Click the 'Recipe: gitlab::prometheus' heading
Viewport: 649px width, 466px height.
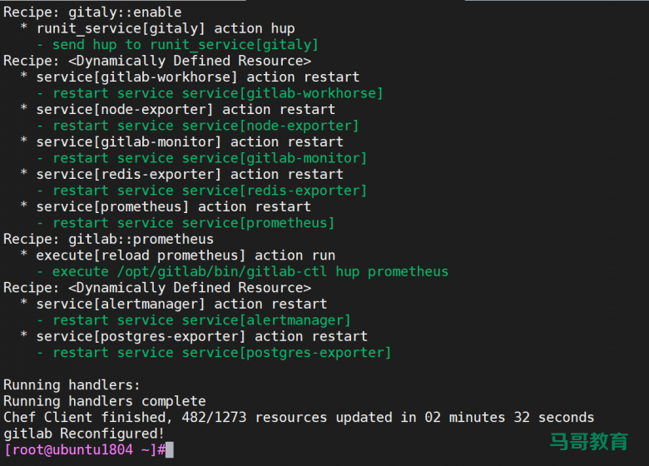[x=108, y=239]
